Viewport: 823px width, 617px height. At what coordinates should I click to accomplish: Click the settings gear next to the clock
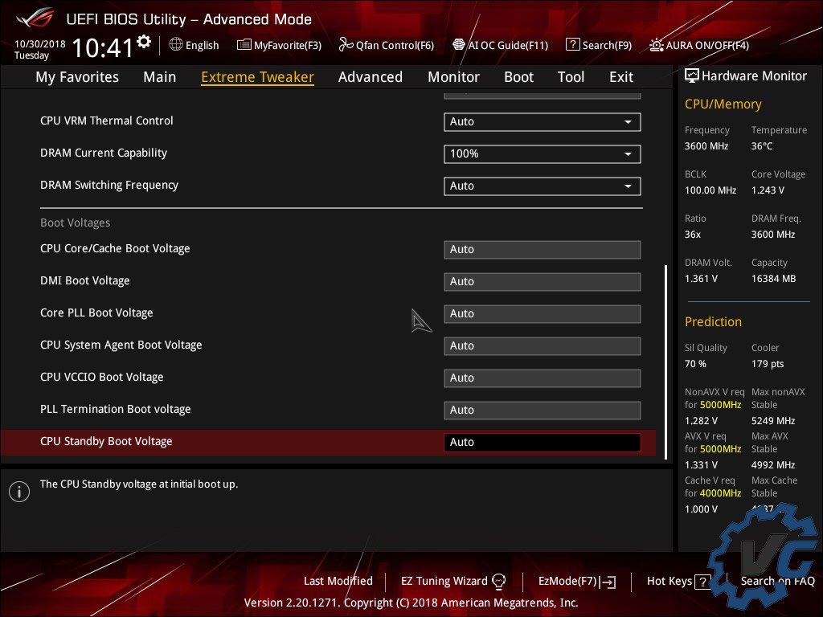point(144,42)
